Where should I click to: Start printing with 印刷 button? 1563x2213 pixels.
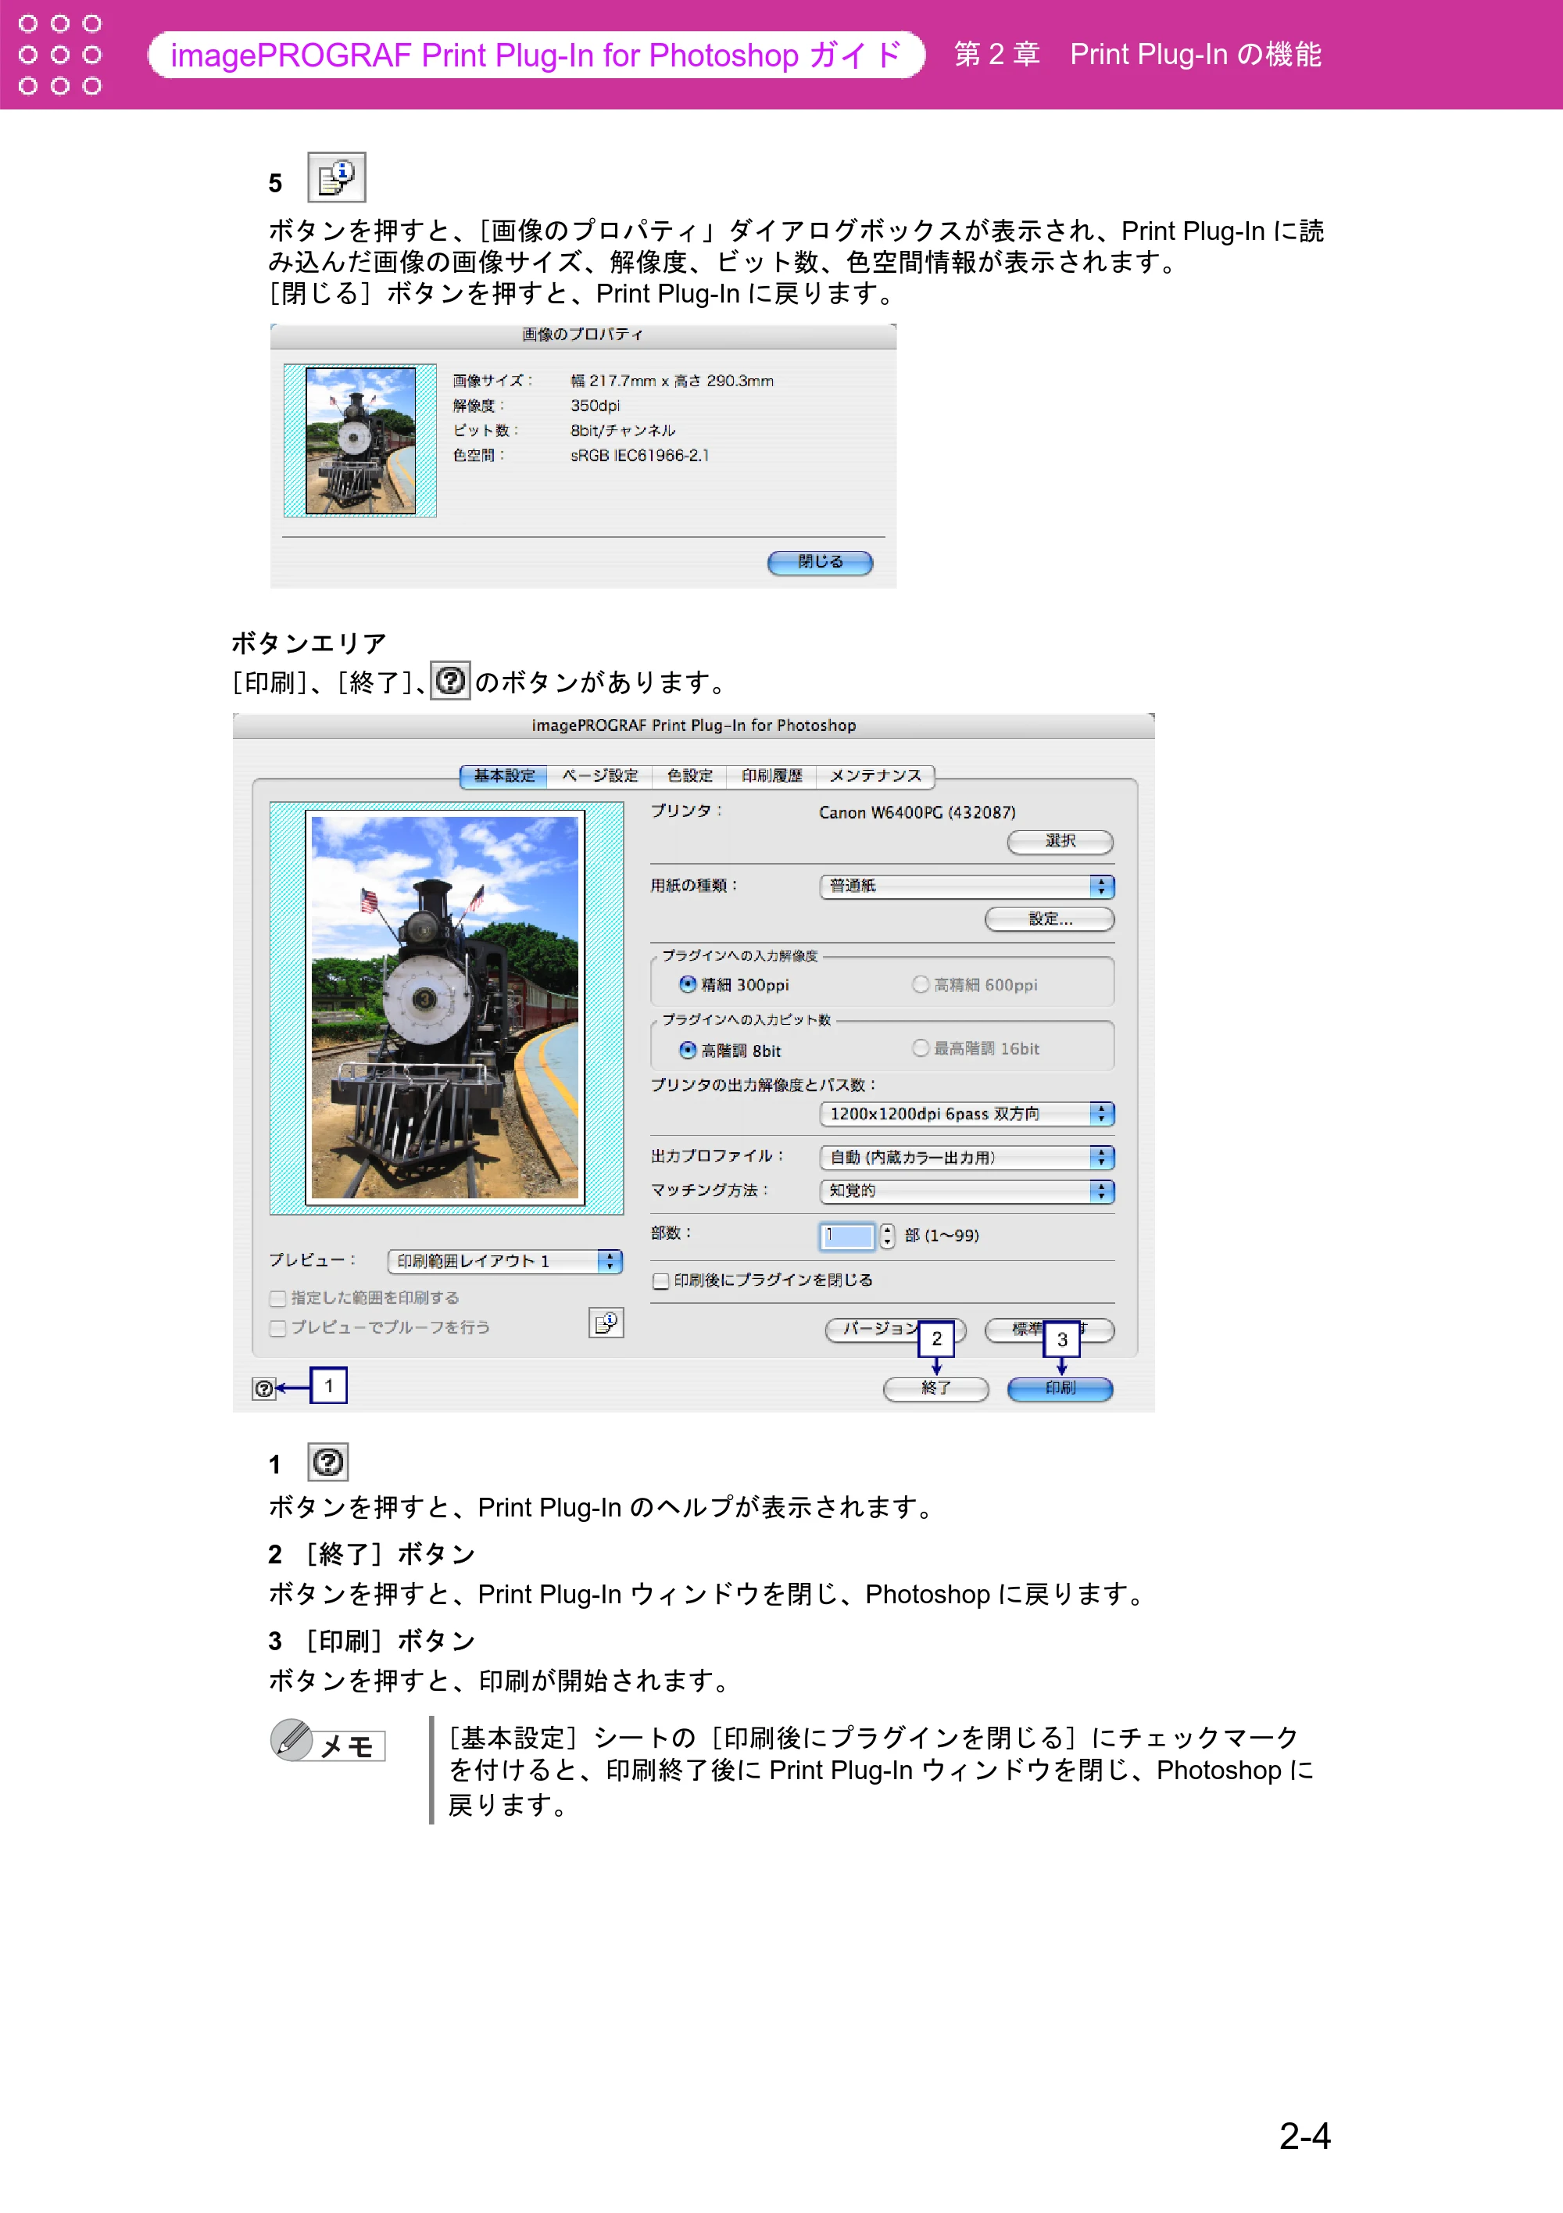pyautogui.click(x=1060, y=1388)
